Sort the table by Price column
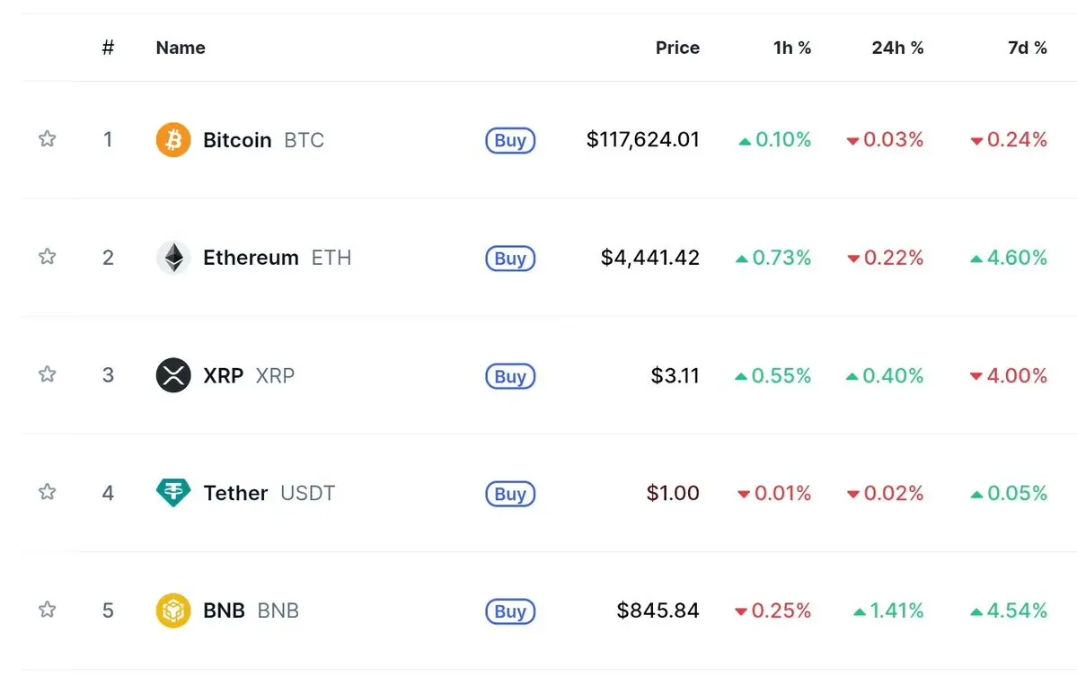This screenshot has height=694, width=1077. click(677, 48)
